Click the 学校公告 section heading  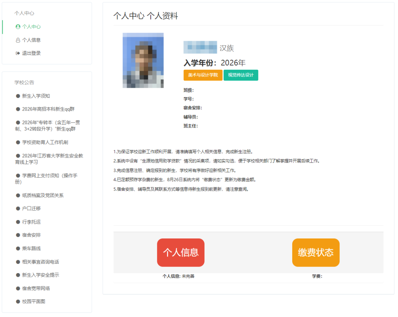coord(24,83)
